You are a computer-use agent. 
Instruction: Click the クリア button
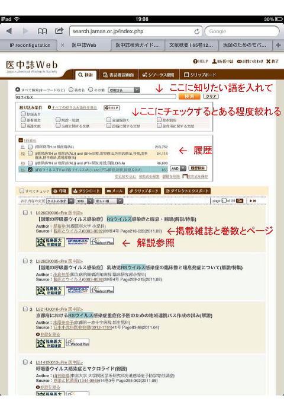click(x=211, y=97)
